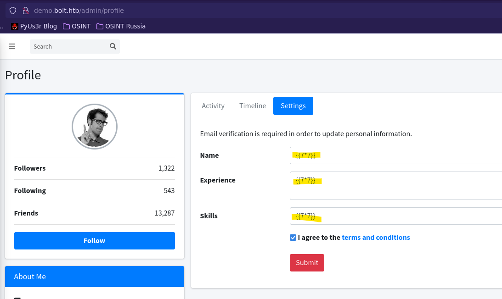502x299 pixels.
Task: Click the blue Follow button
Action: pyautogui.click(x=95, y=241)
